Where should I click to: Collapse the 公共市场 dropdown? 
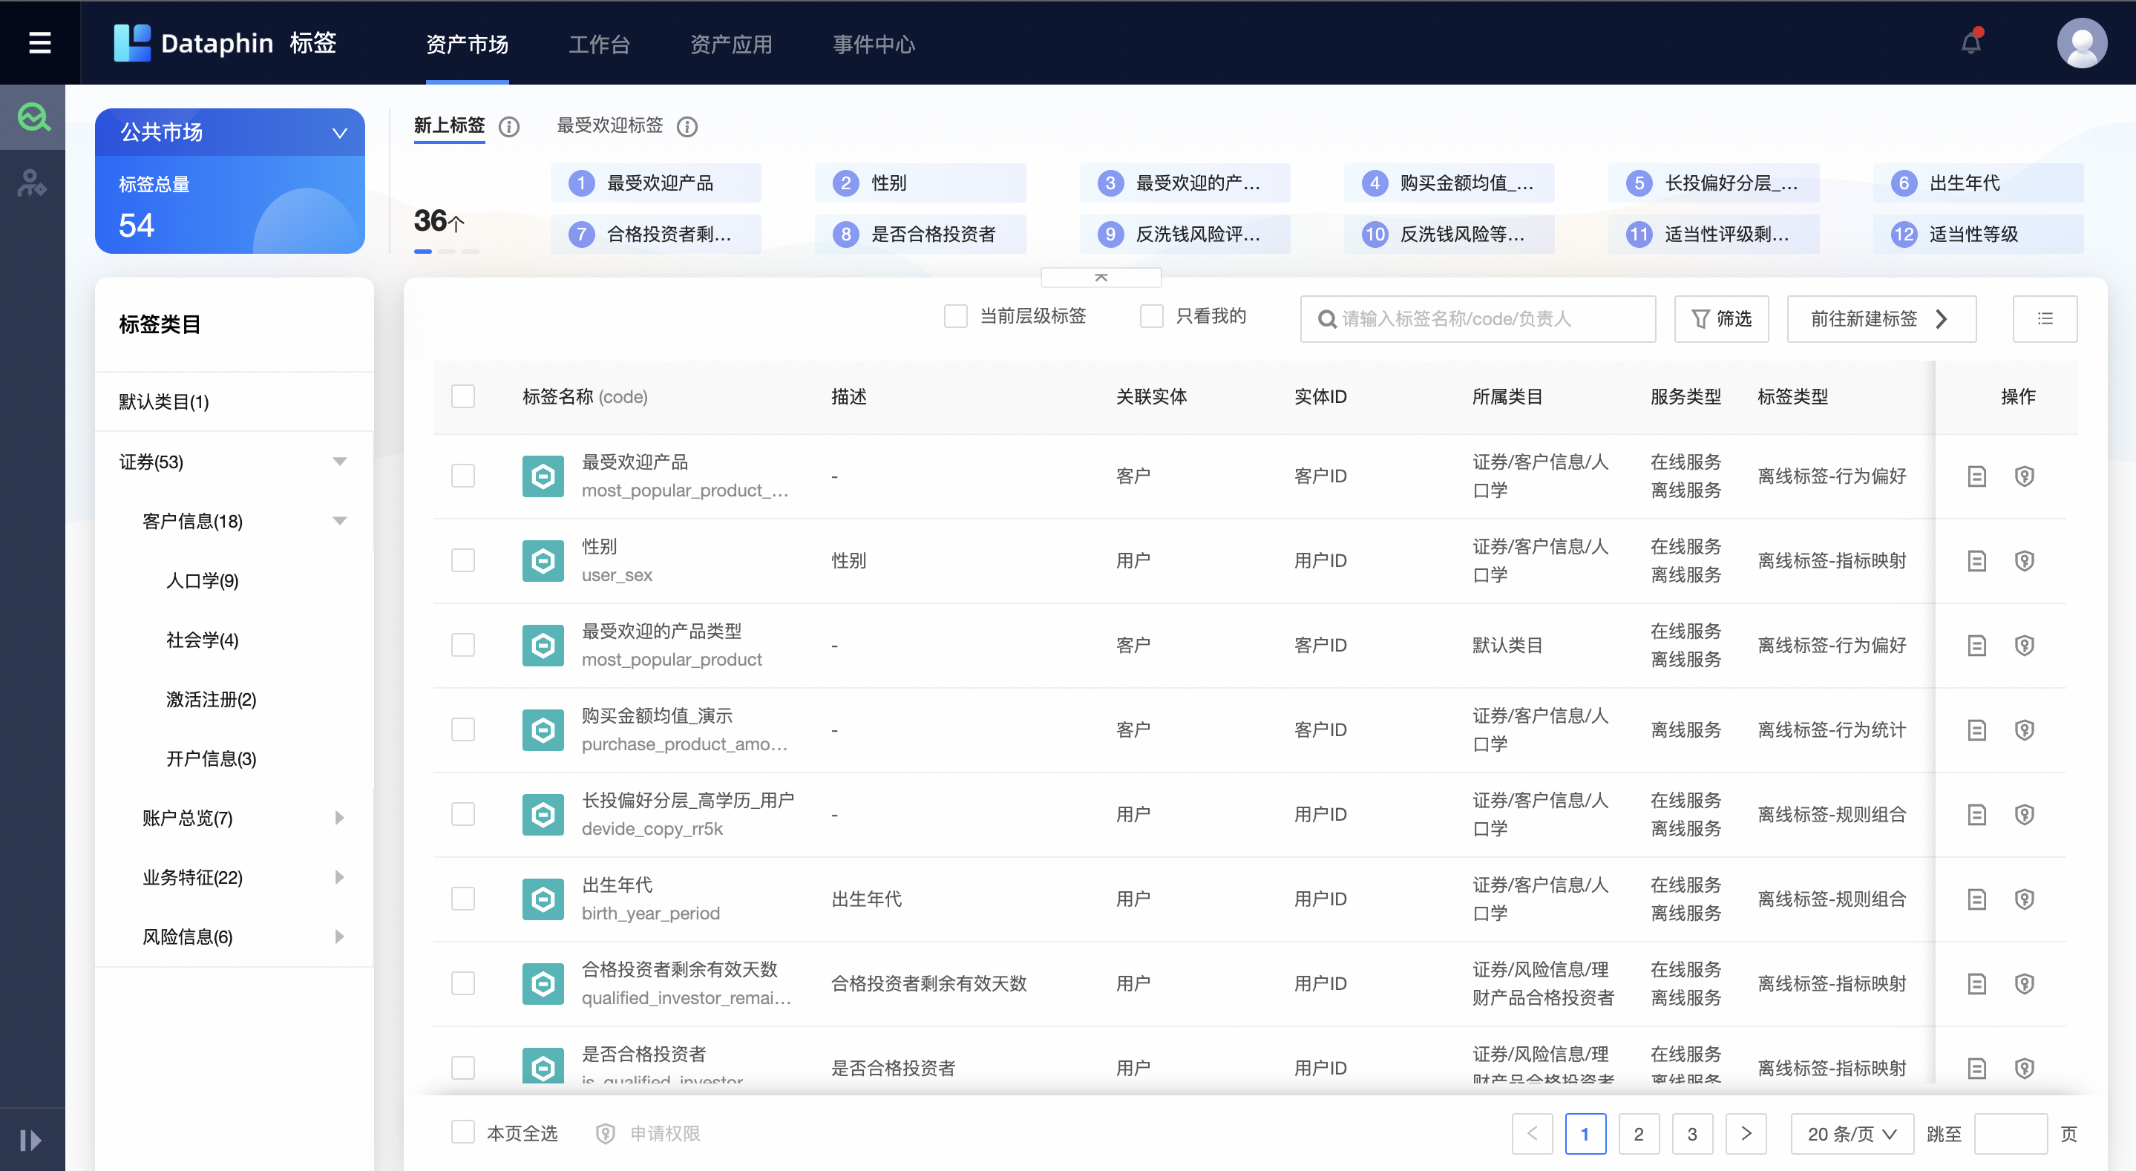tap(338, 132)
